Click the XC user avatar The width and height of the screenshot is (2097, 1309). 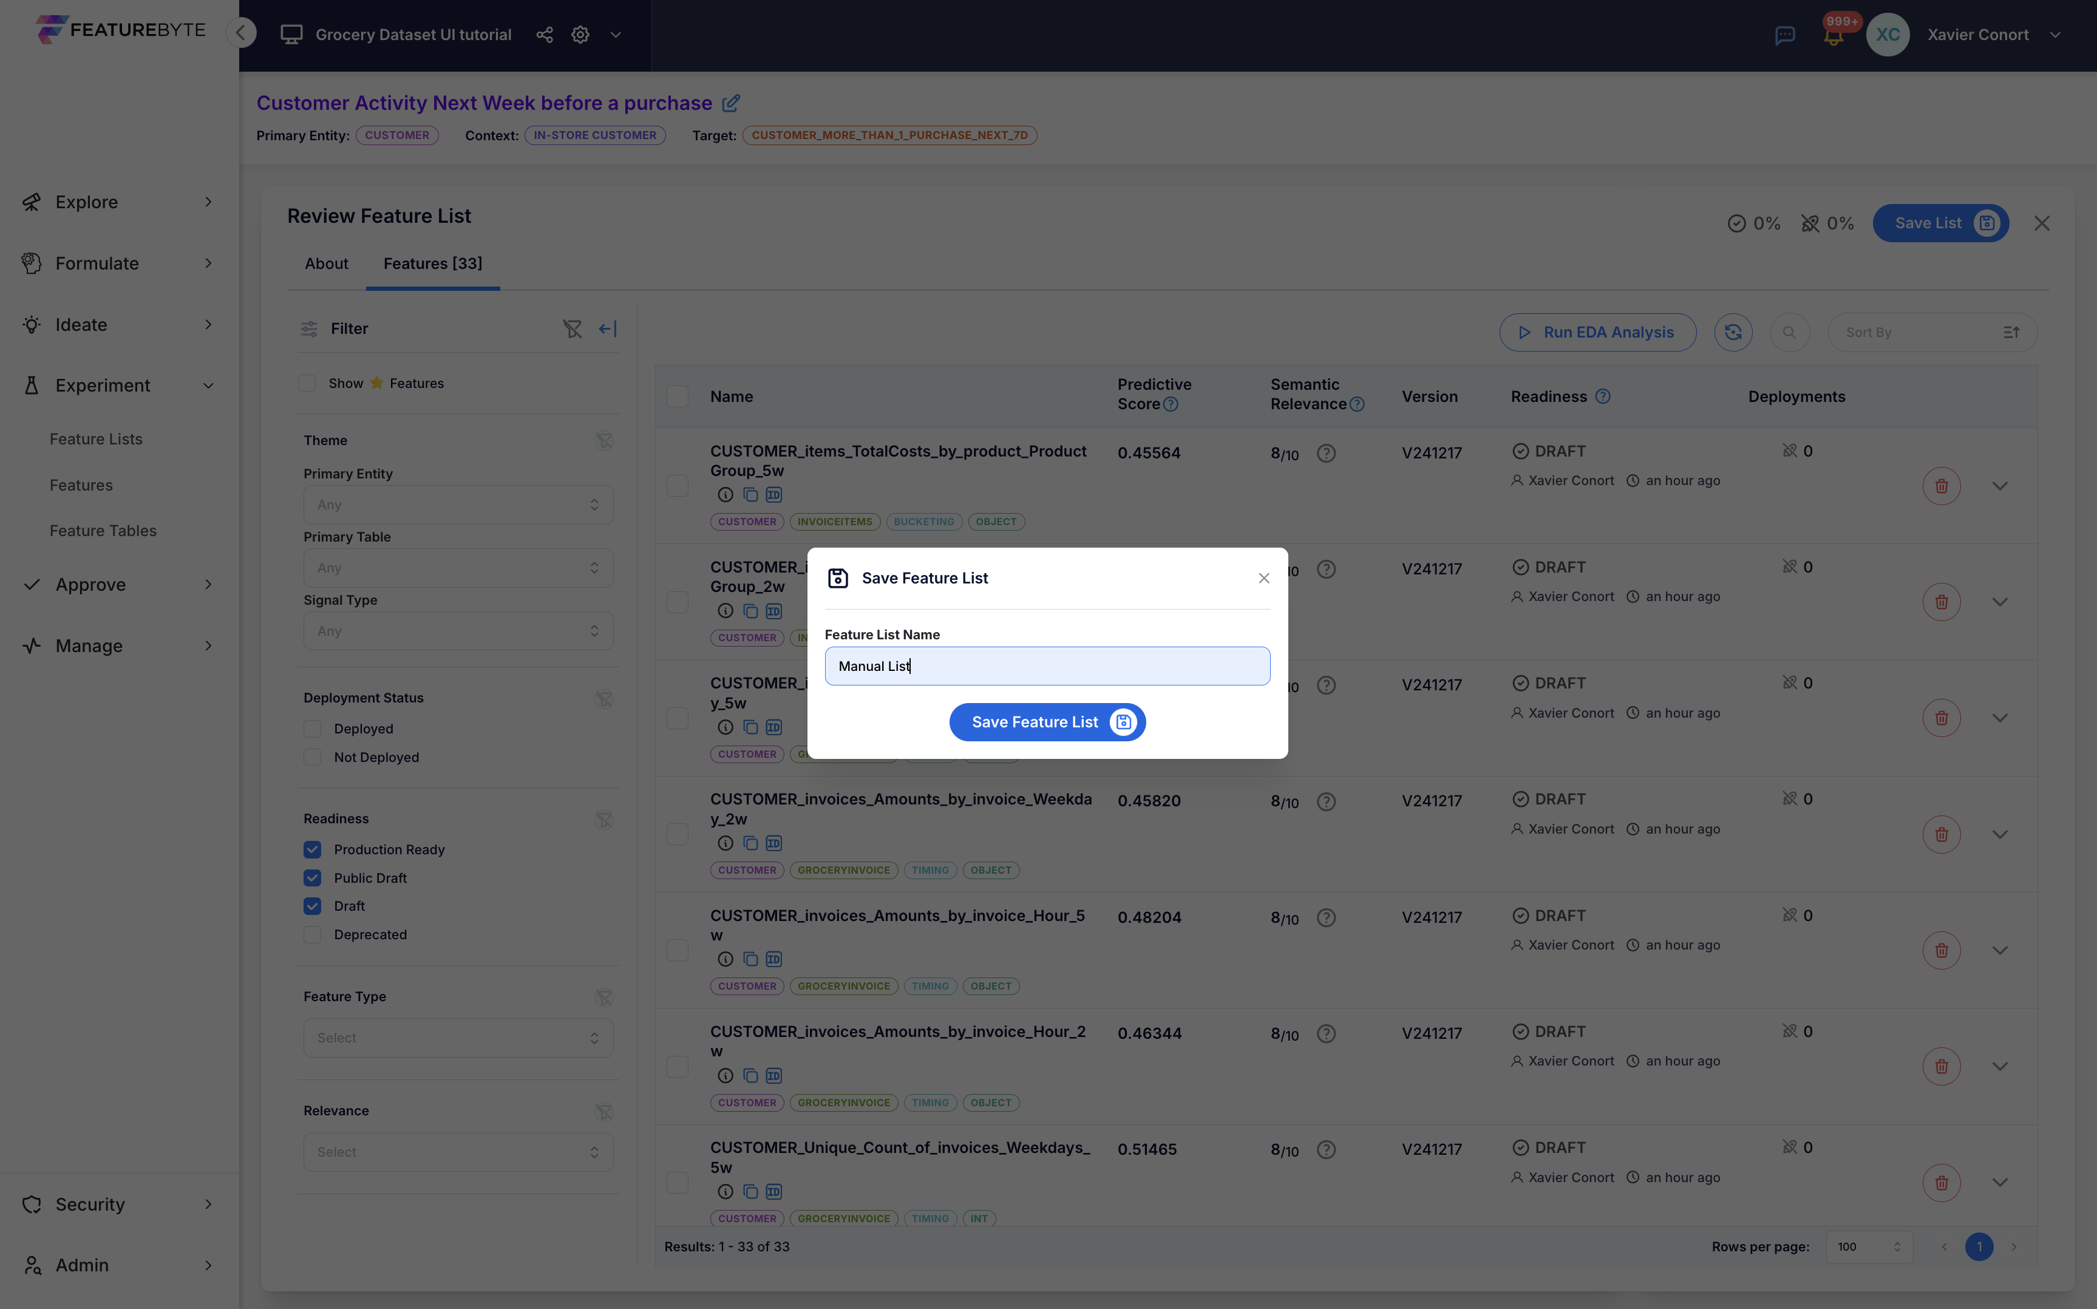[1888, 35]
